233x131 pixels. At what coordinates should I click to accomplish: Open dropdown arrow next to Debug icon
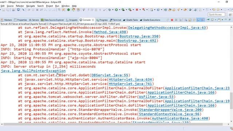pos(112,10)
